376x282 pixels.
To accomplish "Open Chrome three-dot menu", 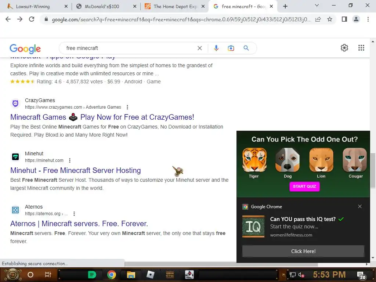I will pos(368,19).
